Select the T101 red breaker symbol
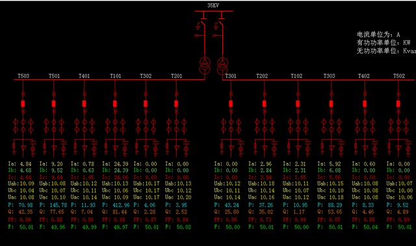This screenshot has height=246, width=416. click(x=115, y=104)
